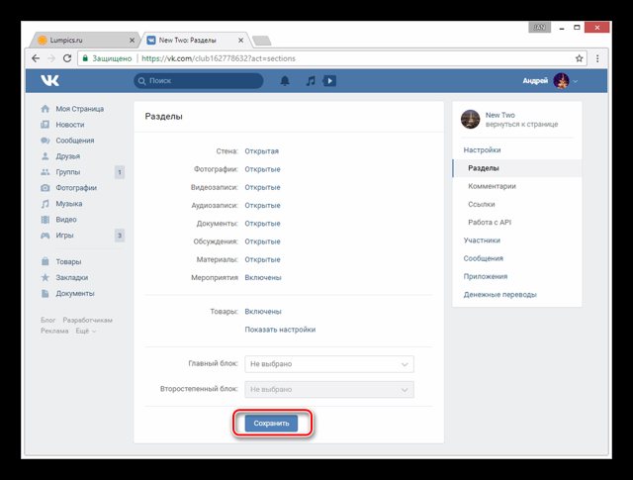Click the VK search field

pos(199,81)
